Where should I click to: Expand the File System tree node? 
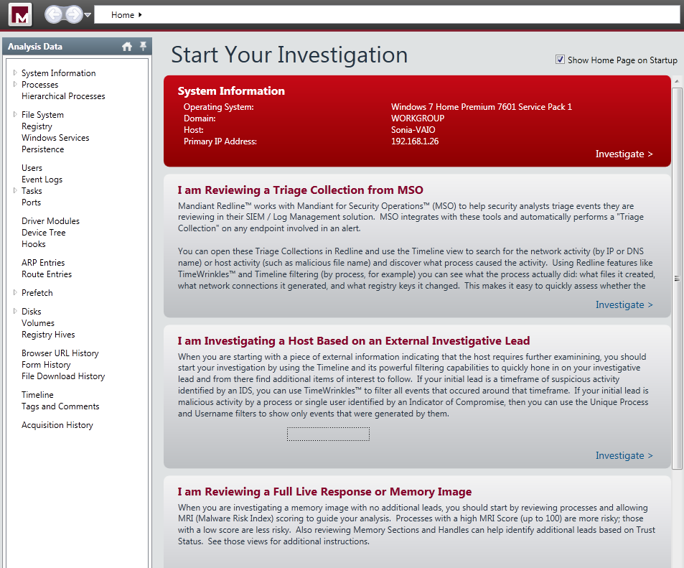point(15,114)
